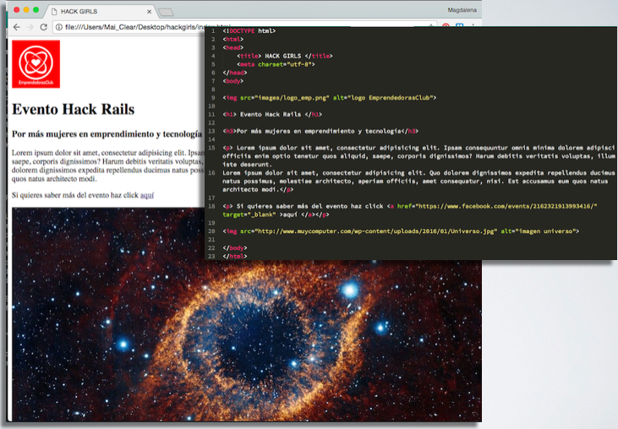
Task: Close the HACK GIRLS tab
Action: [x=149, y=12]
